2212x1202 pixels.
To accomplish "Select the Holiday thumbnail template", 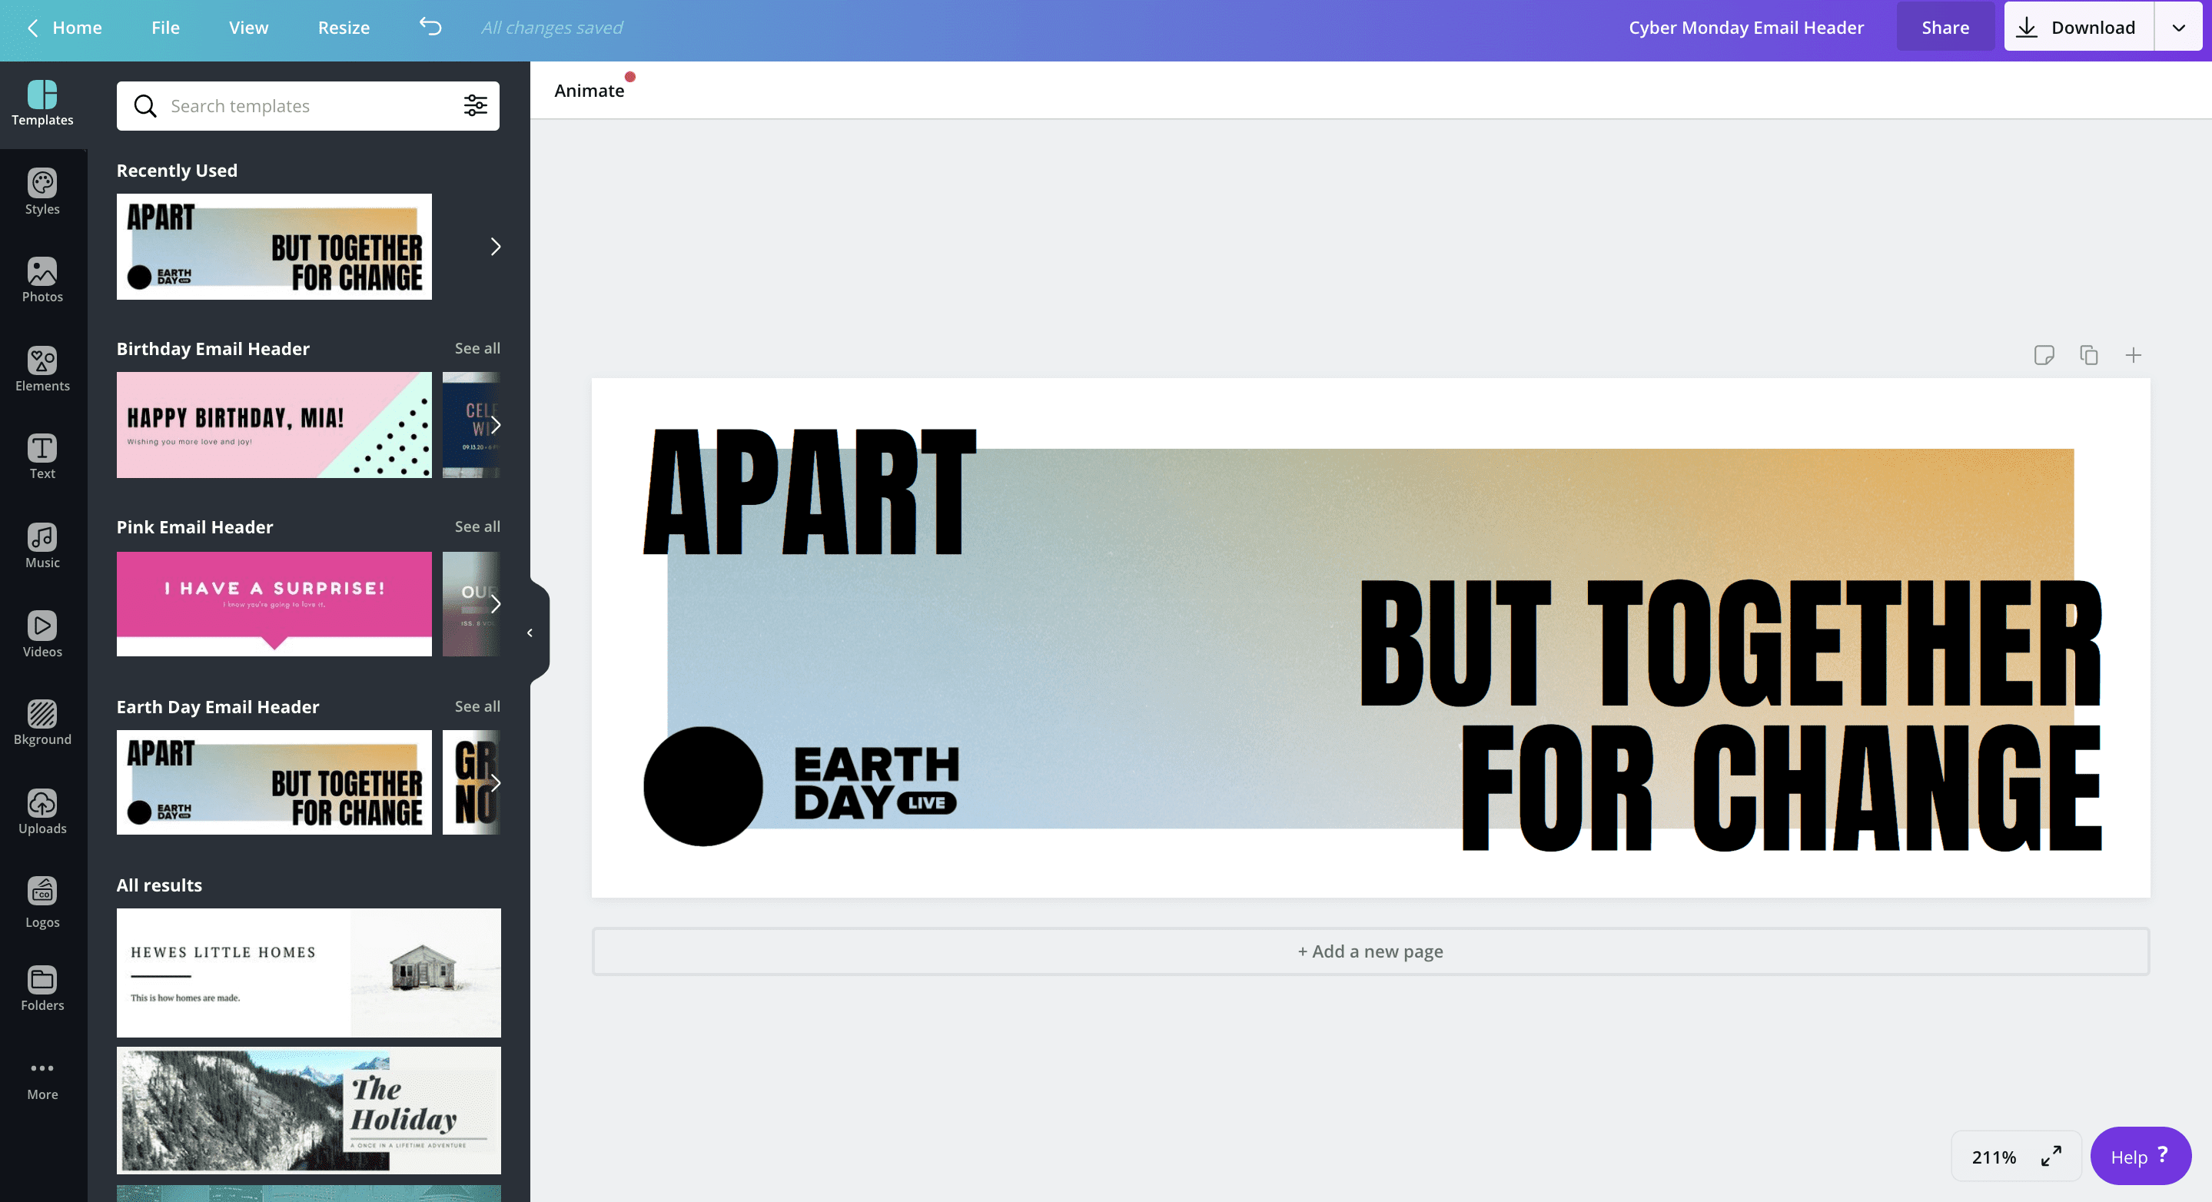I will click(x=307, y=1109).
